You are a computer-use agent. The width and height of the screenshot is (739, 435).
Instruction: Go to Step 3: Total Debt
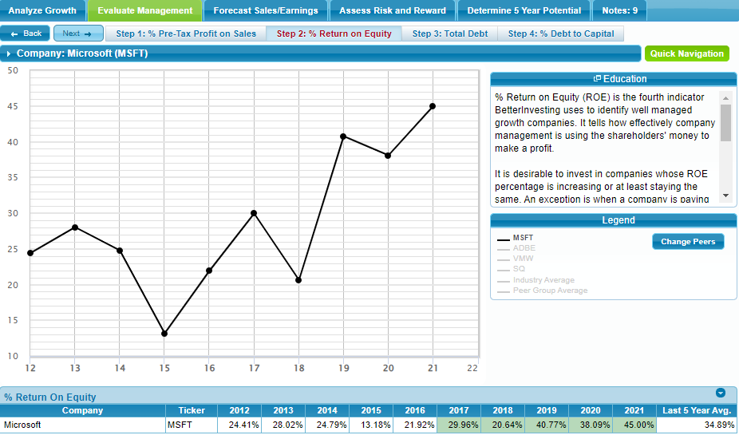pos(450,34)
